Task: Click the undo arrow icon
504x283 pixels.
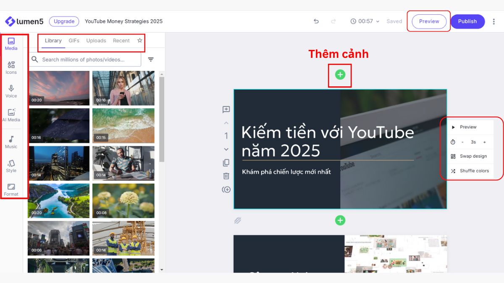Action: tap(316, 21)
